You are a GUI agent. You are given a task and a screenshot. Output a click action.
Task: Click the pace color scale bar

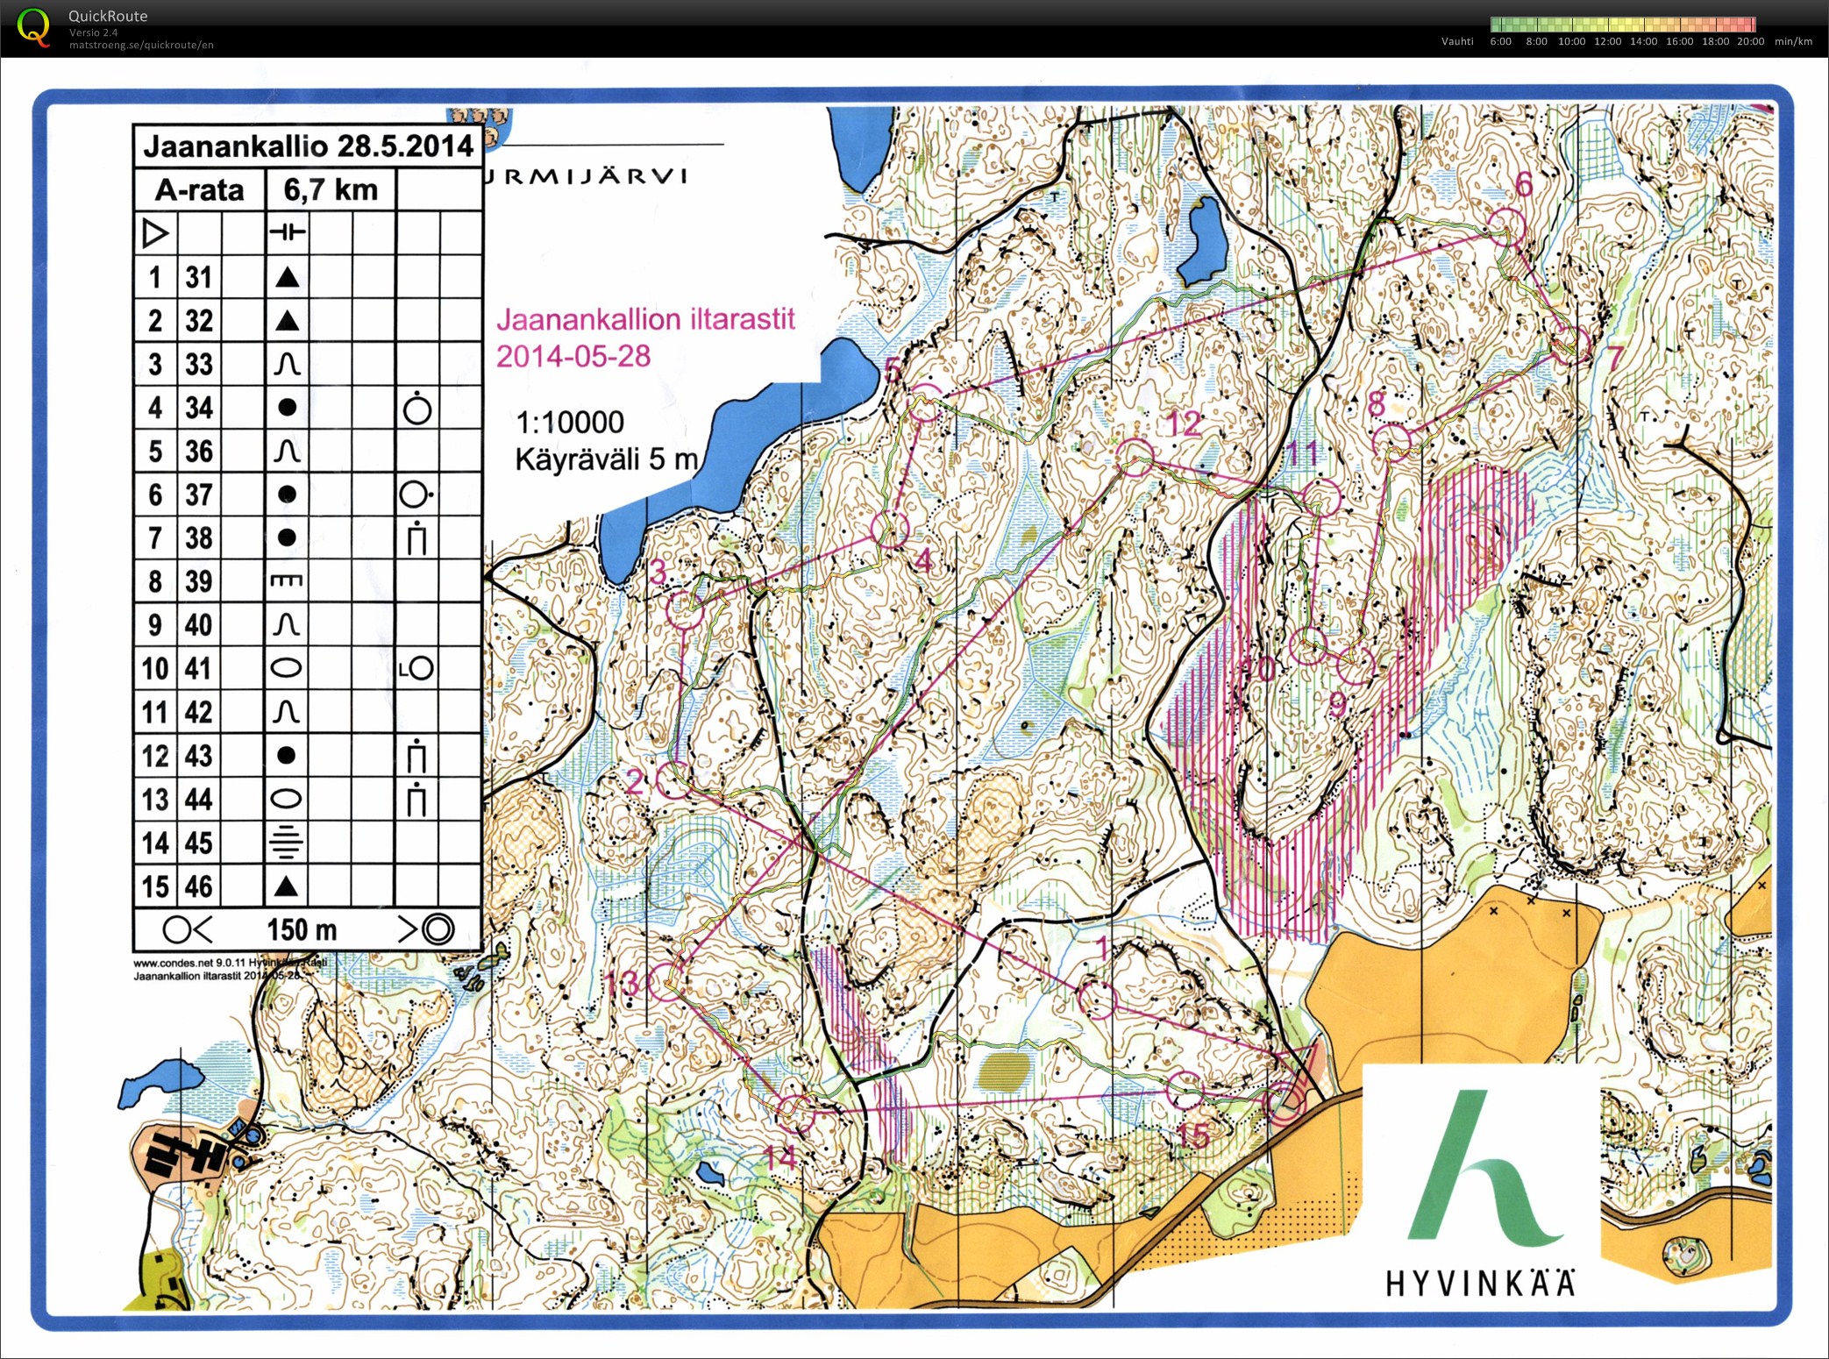(1623, 25)
